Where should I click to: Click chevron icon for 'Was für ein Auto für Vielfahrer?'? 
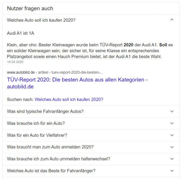(x=172, y=135)
